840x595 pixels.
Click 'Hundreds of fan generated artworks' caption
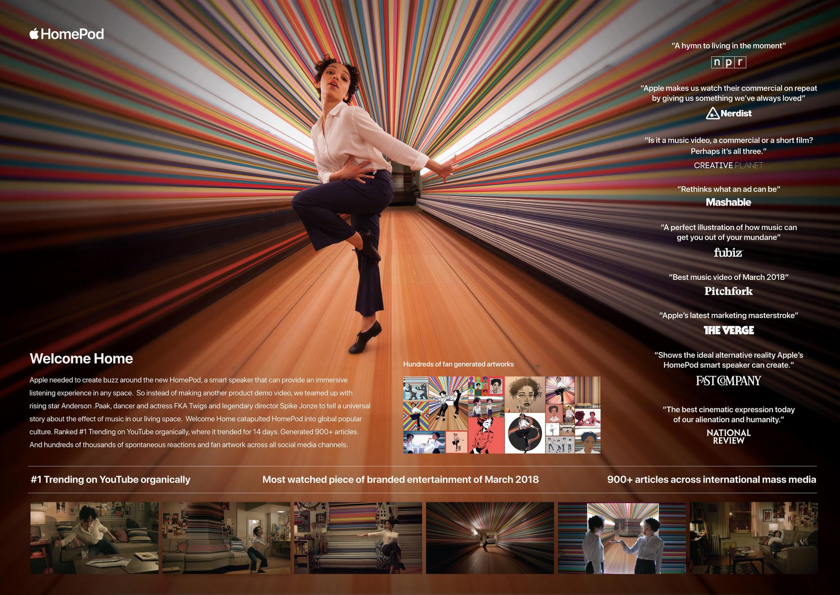point(458,364)
